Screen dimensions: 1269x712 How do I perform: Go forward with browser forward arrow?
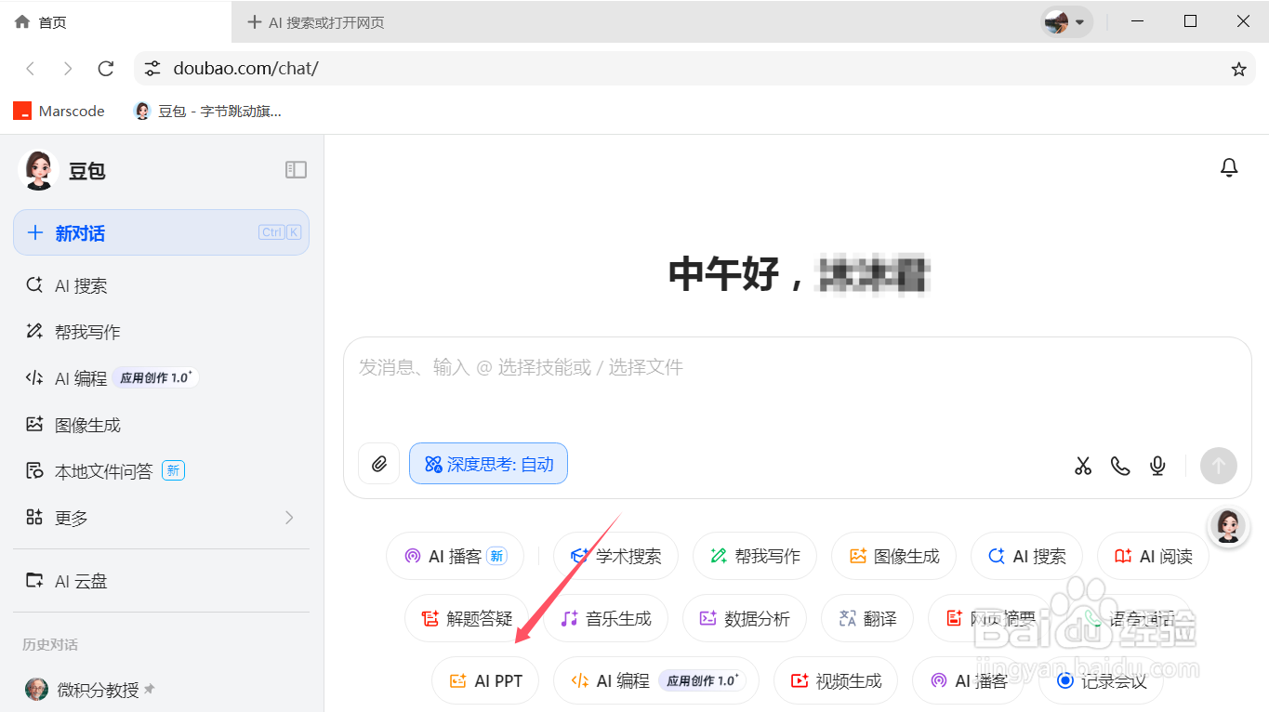coord(68,69)
